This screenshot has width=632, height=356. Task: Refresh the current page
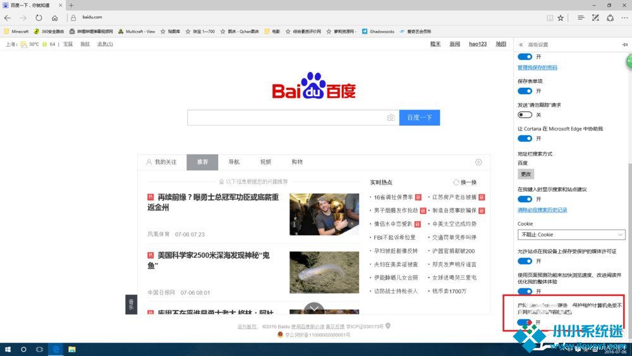(39, 18)
